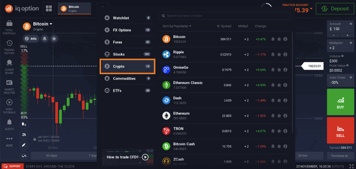Viewport: 356px width, 169px height.
Task: Toggle star favorite on Ethereum Classic row
Action: click(x=279, y=85)
